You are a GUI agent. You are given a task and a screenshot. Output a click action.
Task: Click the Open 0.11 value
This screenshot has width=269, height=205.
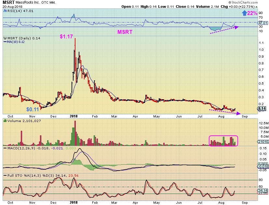click(x=130, y=7)
